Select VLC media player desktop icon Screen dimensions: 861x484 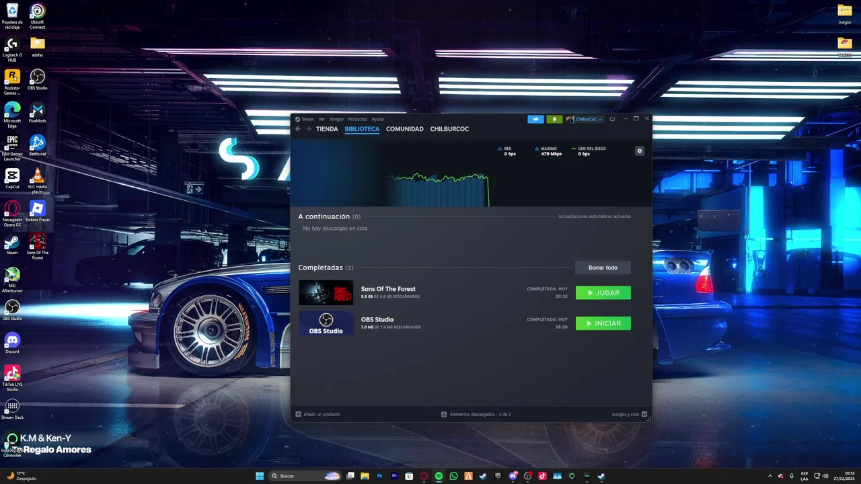point(38,181)
